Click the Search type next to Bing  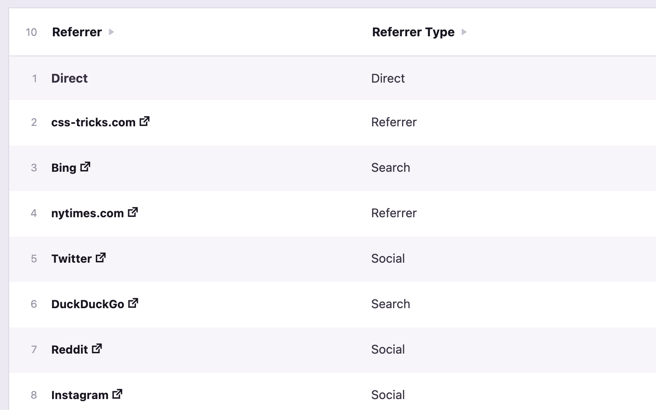391,167
